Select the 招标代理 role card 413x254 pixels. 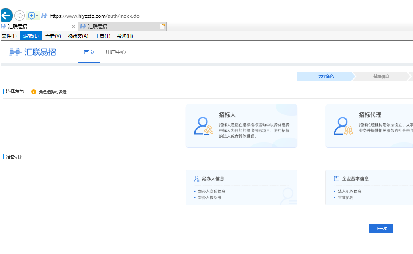click(369, 126)
